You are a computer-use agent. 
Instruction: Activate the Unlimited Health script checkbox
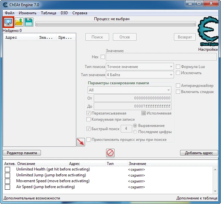click(x=7, y=170)
